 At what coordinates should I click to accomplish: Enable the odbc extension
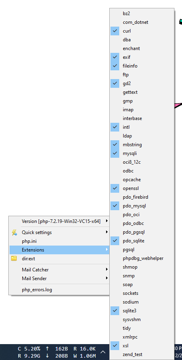[x=142, y=171]
